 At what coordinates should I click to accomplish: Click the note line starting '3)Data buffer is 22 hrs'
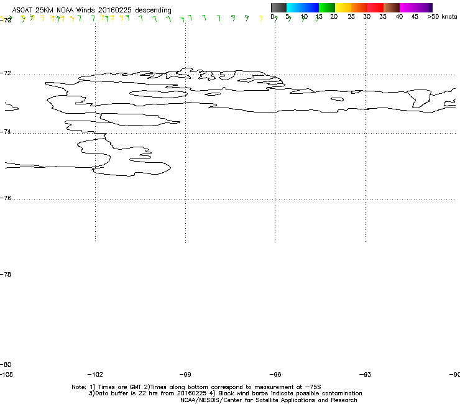(x=225, y=393)
